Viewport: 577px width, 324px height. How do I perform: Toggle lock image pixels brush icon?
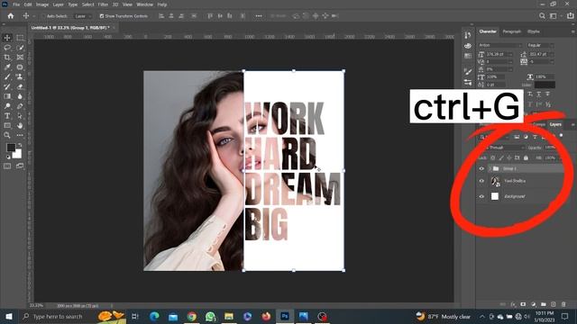point(501,158)
